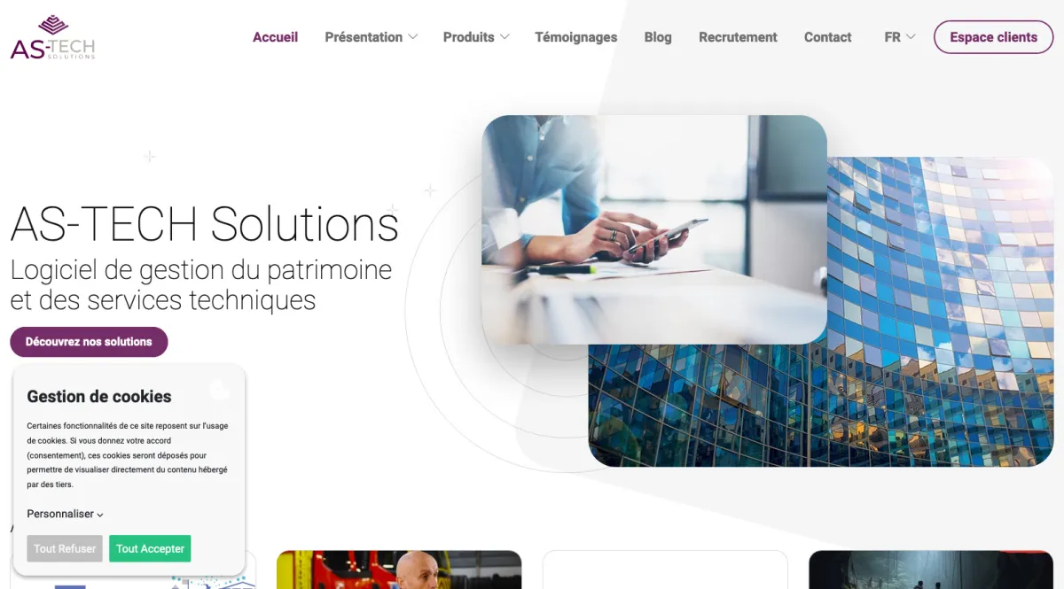Click the Espace clients button
The height and width of the screenshot is (589, 1064).
point(993,37)
